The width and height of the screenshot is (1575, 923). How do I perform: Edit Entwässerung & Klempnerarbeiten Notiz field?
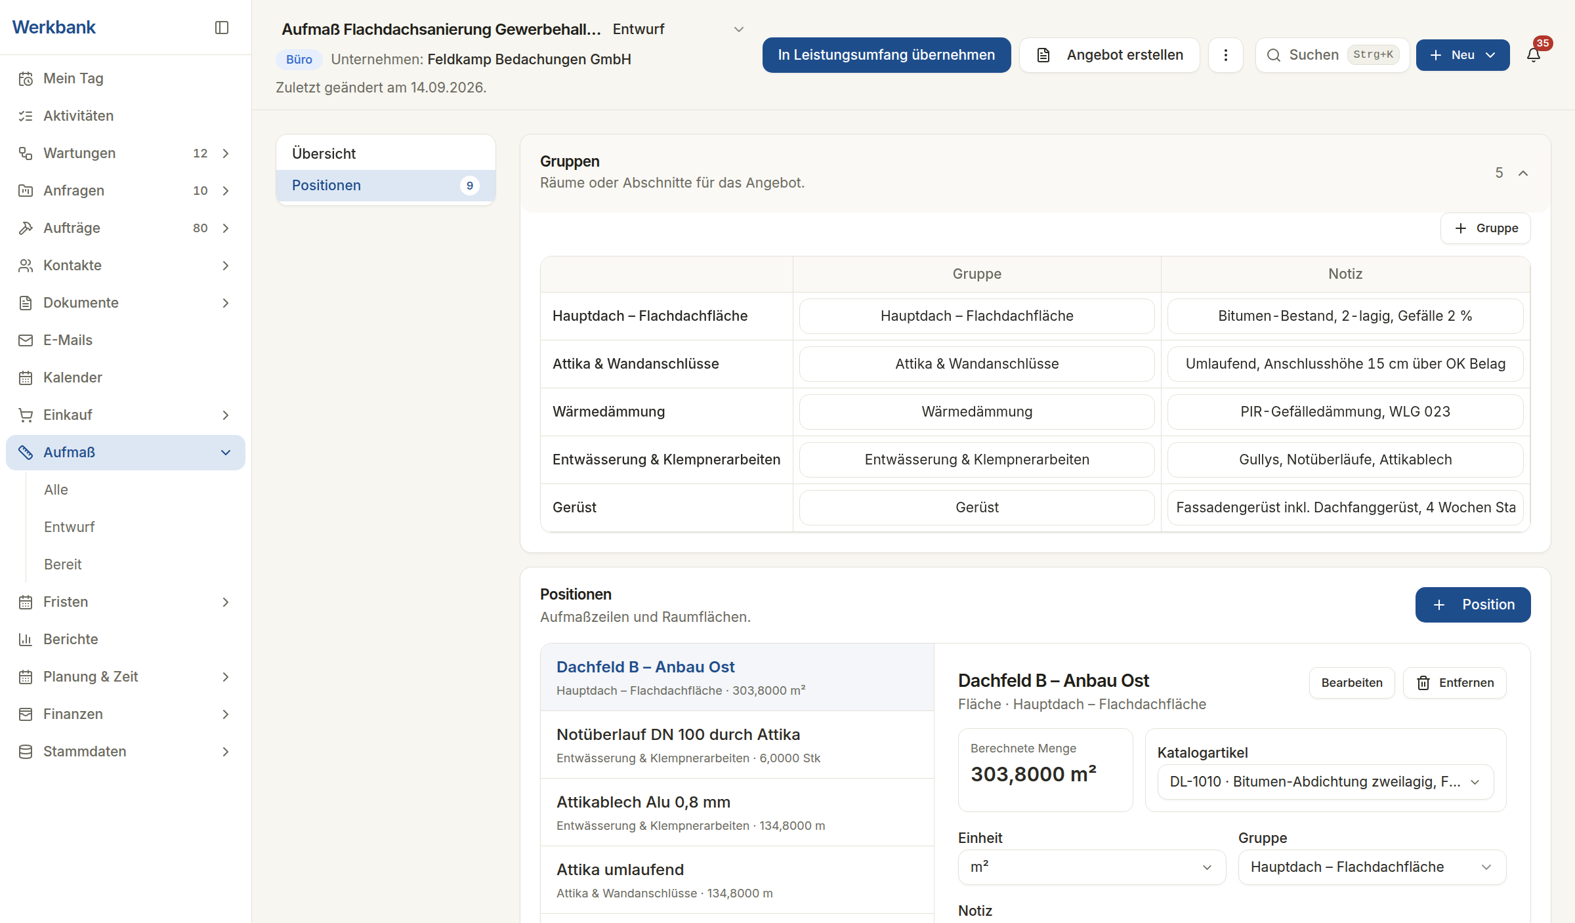coord(1345,460)
